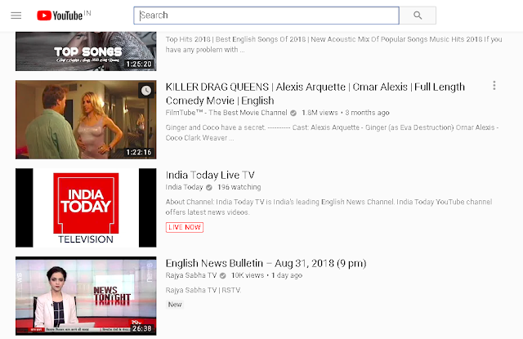
Task: Click '1.8M views • 3 months ago' text
Action: (x=346, y=113)
